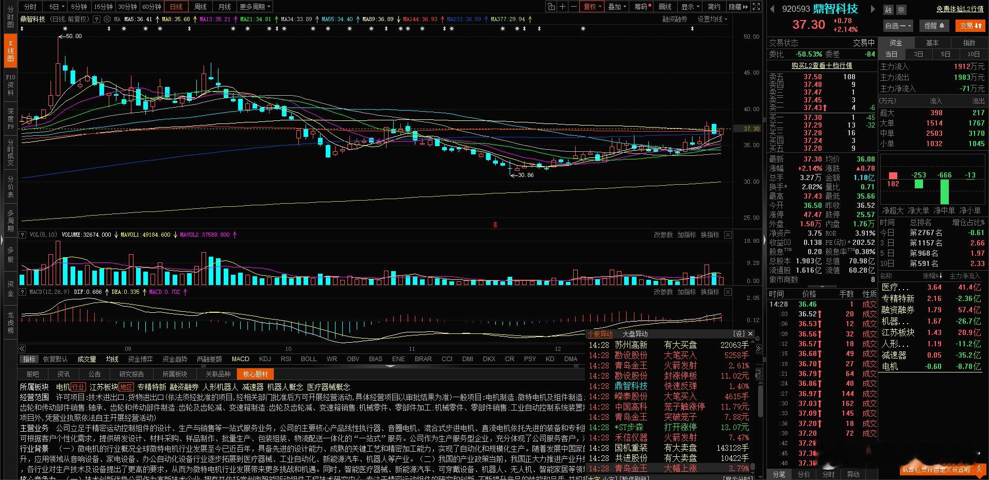The image size is (989, 480).
Task: Close the VOL indicator panel
Action: [728, 235]
